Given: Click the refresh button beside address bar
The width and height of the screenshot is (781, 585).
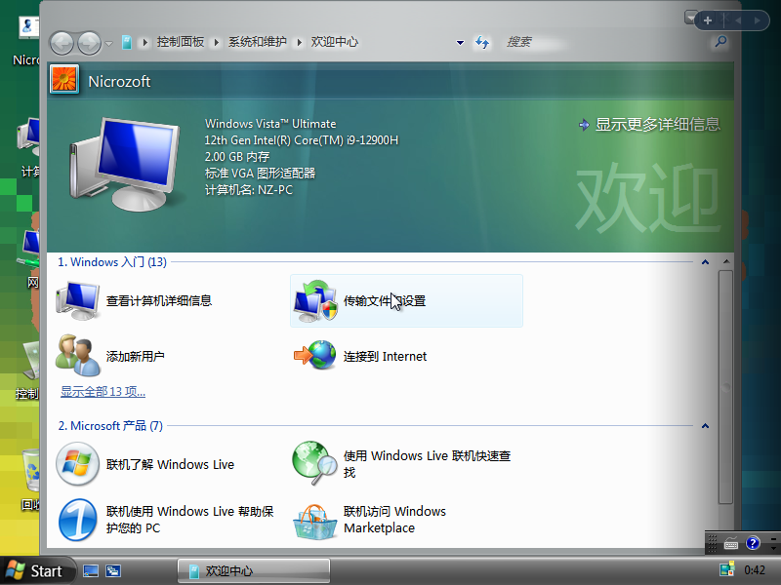Looking at the screenshot, I should 482,42.
